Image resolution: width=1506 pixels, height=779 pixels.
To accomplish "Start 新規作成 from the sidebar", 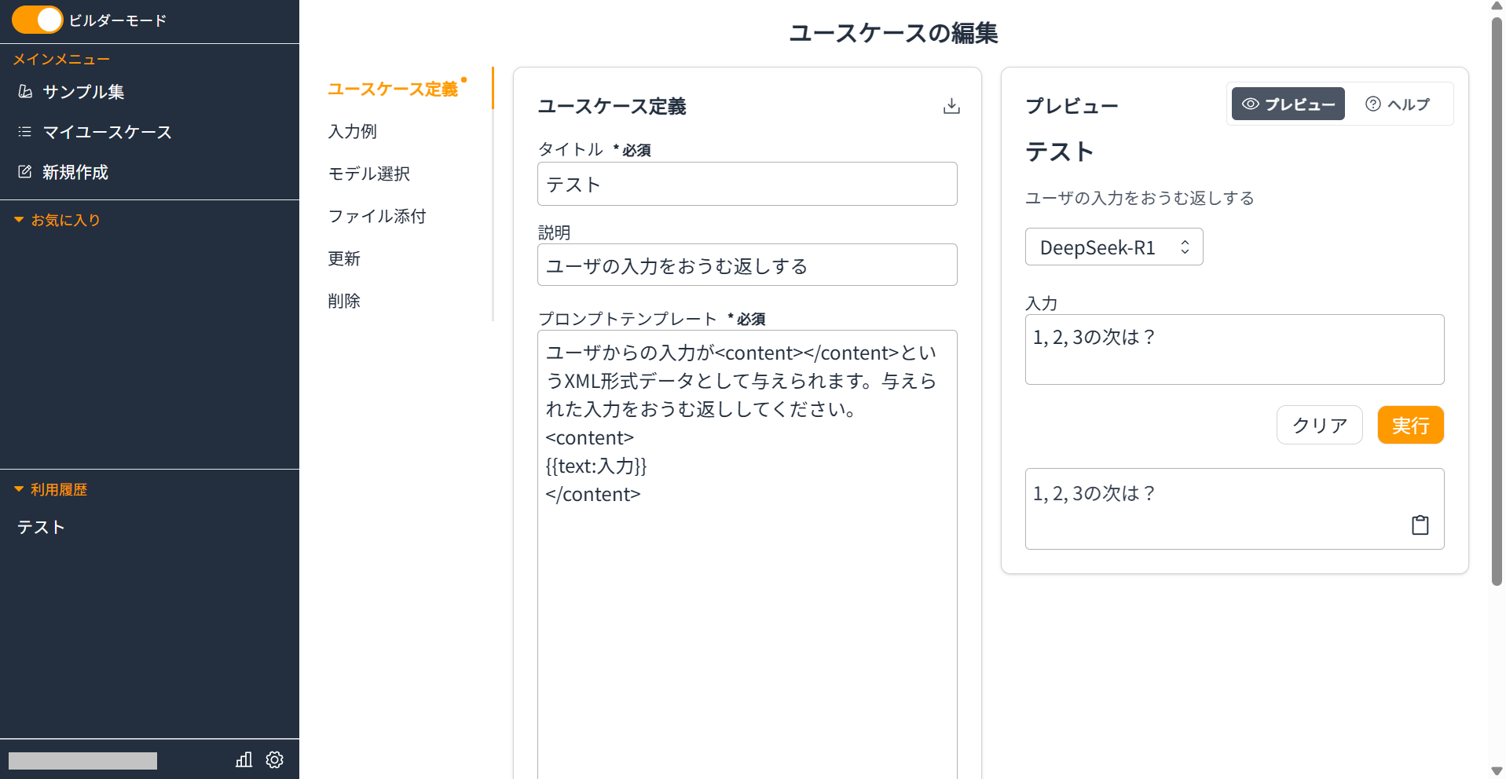I will click(75, 172).
